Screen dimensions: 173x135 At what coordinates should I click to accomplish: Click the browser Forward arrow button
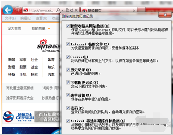(x=18, y=10)
